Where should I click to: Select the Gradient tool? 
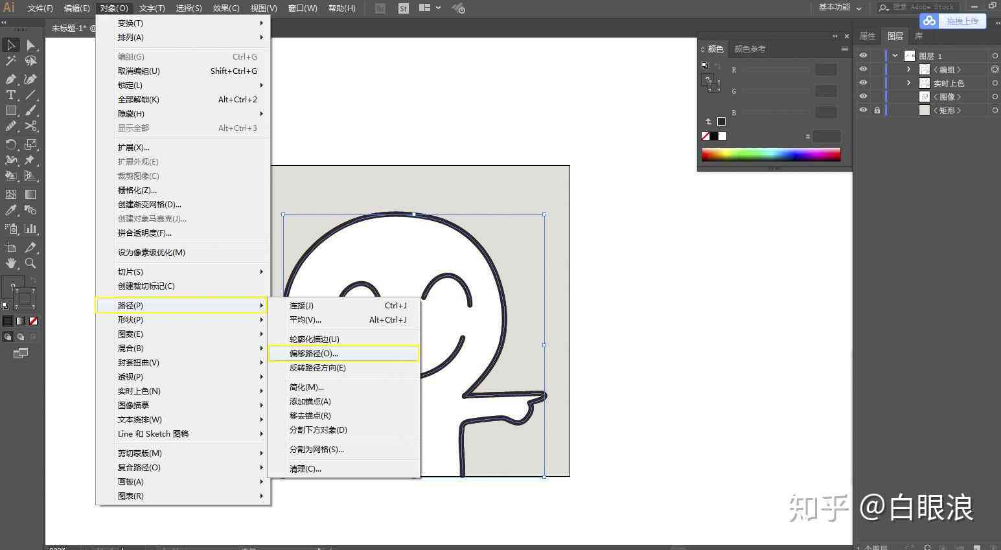click(30, 194)
